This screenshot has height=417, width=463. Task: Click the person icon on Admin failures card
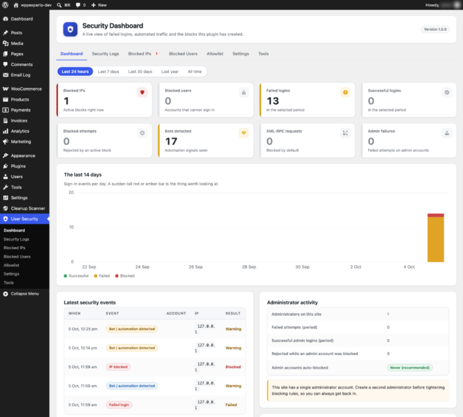tap(447, 133)
